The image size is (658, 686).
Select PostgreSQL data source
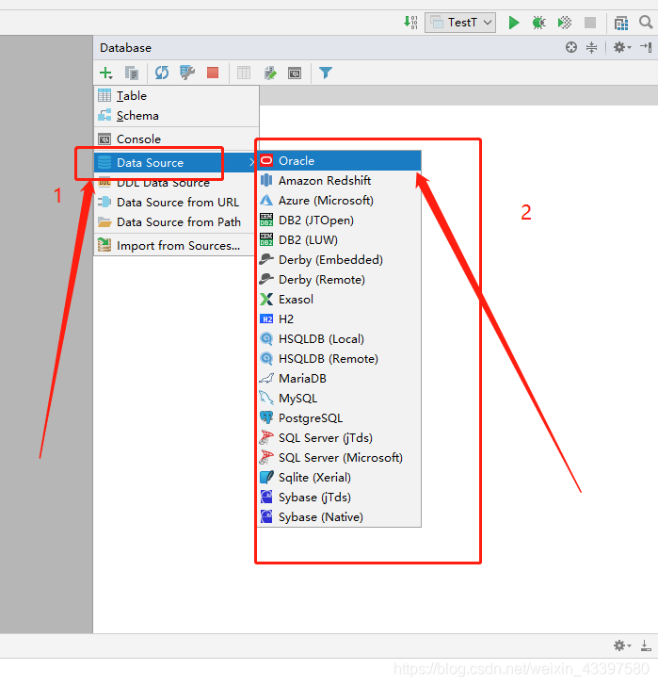(340, 417)
